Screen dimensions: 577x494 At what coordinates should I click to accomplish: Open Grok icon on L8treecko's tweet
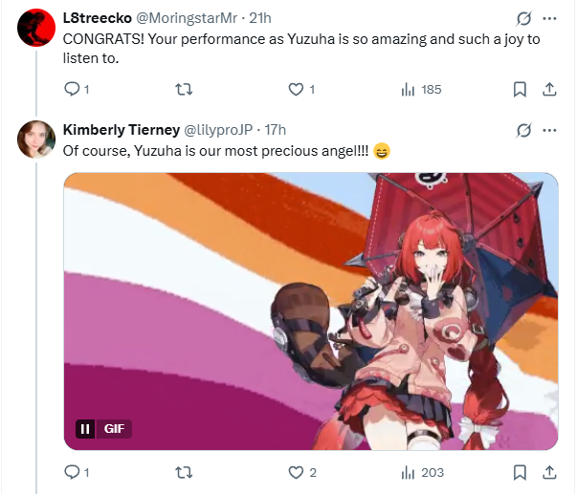[x=523, y=18]
